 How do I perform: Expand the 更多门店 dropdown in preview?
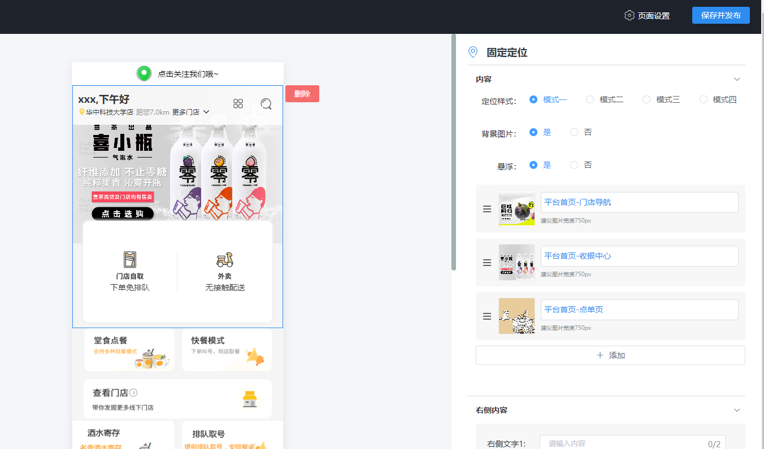point(190,112)
